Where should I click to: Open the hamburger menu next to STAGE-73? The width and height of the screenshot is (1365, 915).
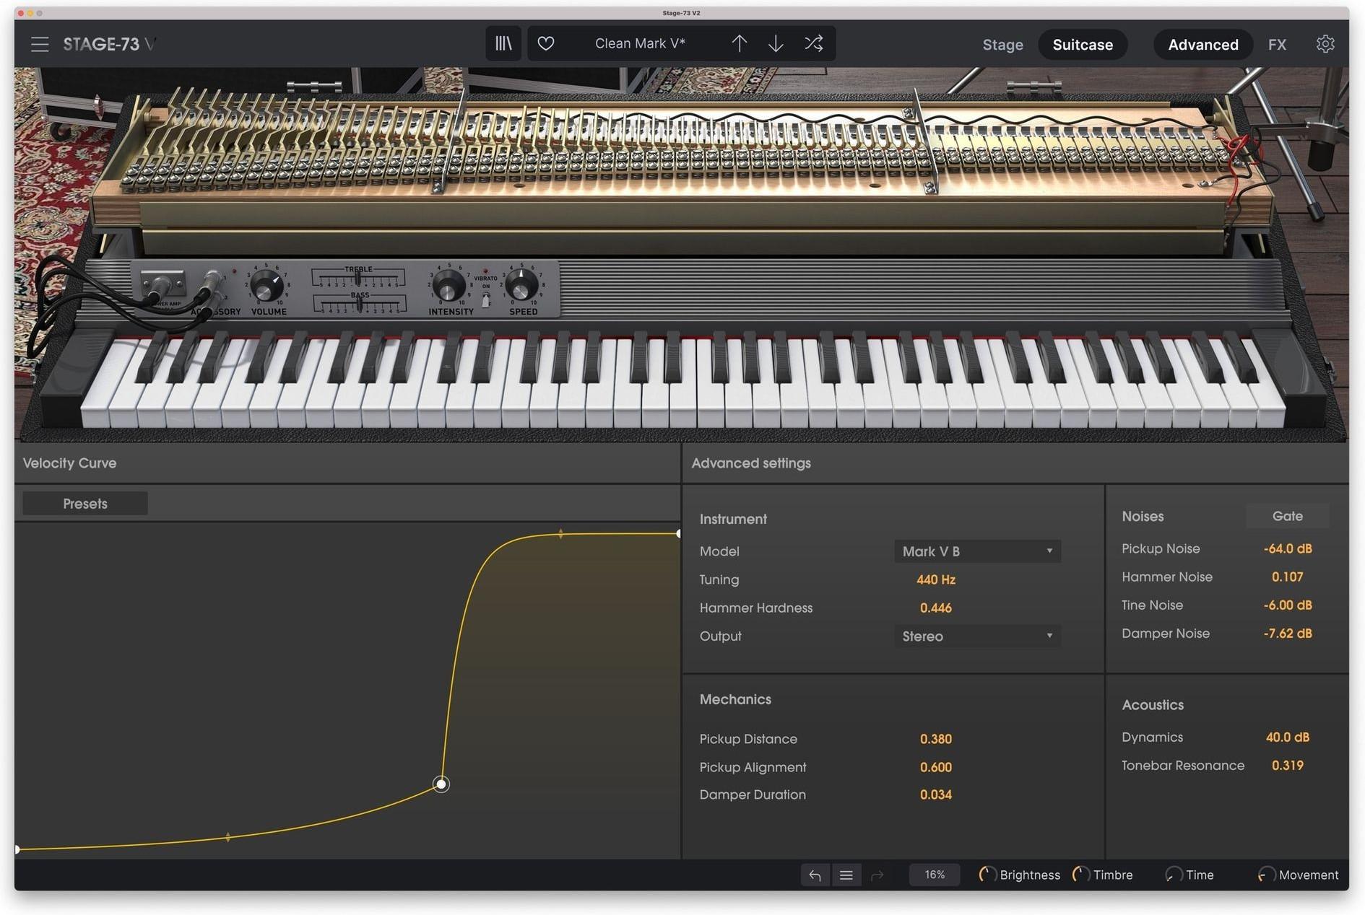coord(39,43)
